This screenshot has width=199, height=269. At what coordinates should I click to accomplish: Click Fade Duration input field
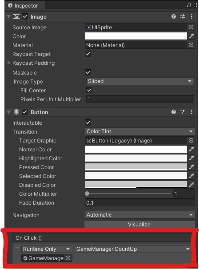click(x=140, y=202)
